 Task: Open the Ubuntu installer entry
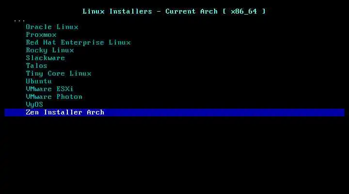coord(39,81)
